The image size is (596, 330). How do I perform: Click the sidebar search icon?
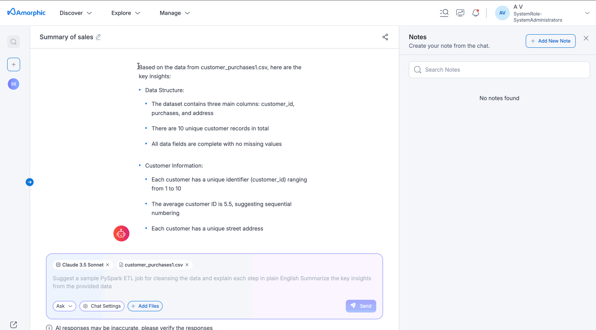(x=14, y=42)
